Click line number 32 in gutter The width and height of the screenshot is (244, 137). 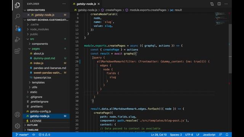(x=77, y=109)
